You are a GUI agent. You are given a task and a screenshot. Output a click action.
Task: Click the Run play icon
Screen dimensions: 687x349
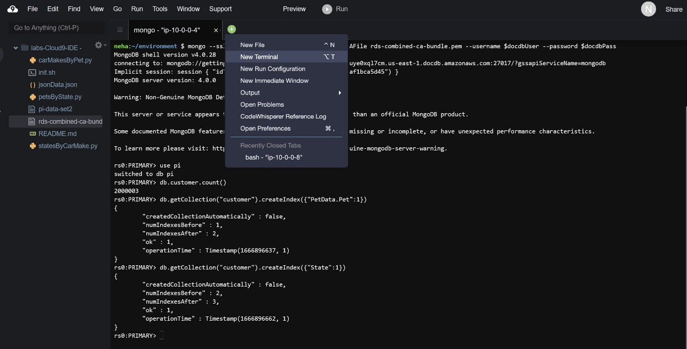point(327,9)
